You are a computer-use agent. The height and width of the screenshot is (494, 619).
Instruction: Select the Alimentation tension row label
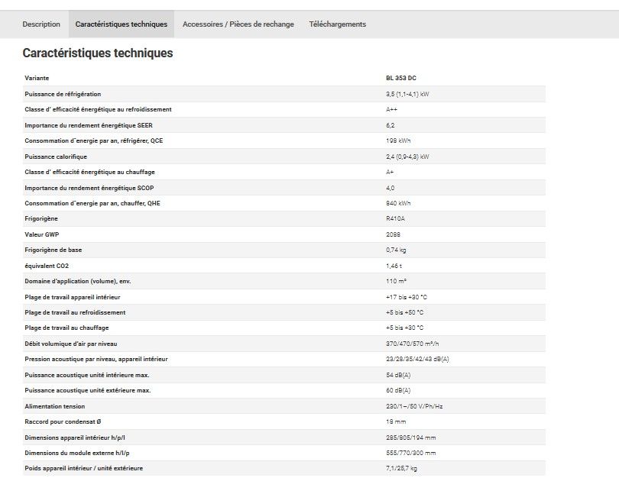tap(55, 406)
